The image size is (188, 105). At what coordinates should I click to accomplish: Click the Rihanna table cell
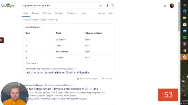(x=59, y=58)
